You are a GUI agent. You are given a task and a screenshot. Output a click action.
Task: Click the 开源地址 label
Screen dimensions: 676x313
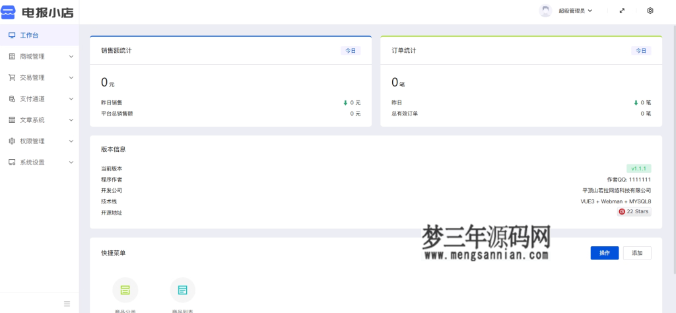tap(112, 213)
